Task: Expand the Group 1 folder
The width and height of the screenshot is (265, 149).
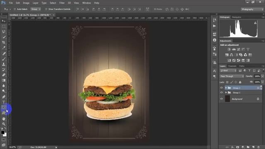Action: 226,93
